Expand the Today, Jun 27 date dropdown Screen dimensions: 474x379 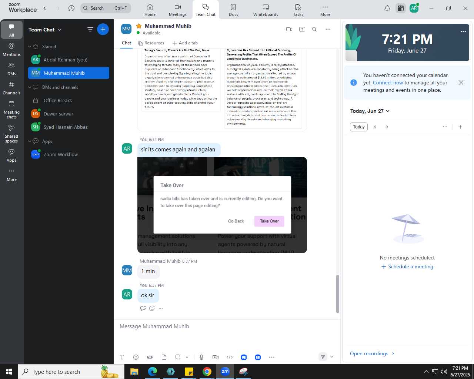tap(370, 111)
